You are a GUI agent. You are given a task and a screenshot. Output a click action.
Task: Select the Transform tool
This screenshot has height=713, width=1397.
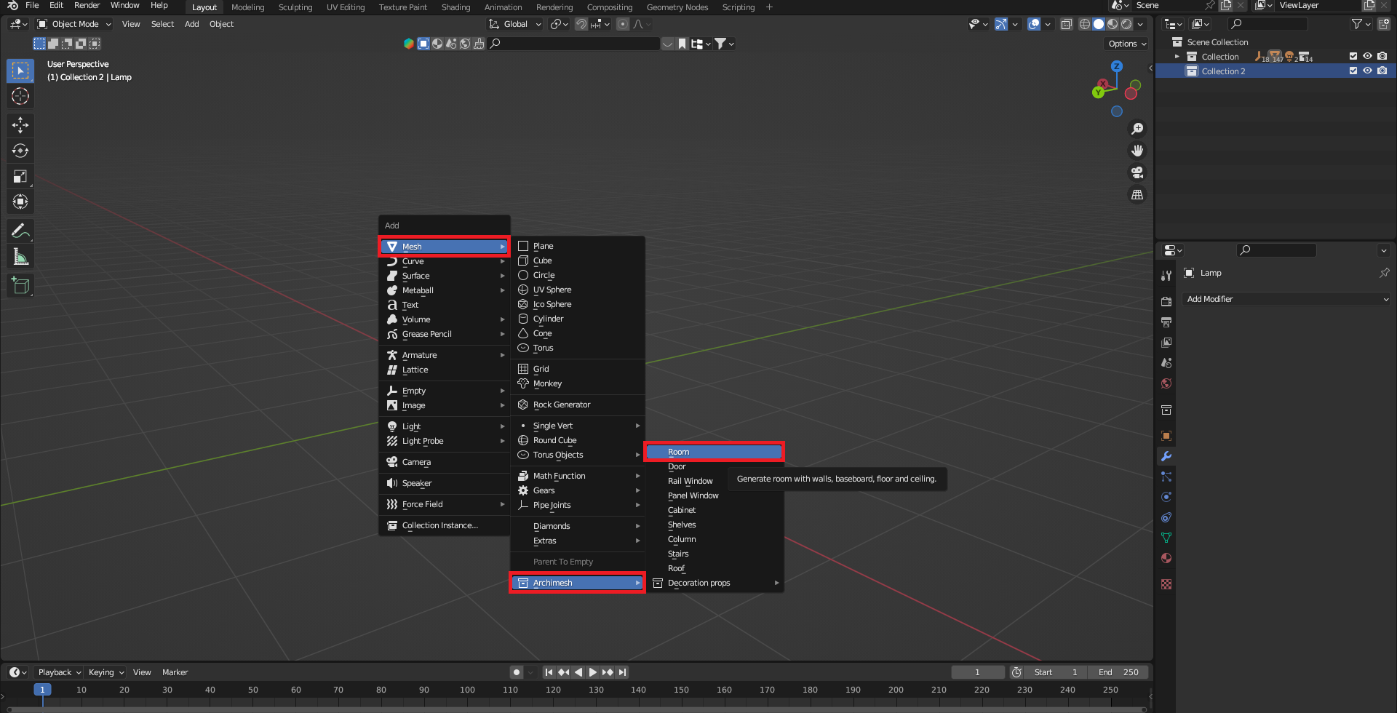coord(20,202)
